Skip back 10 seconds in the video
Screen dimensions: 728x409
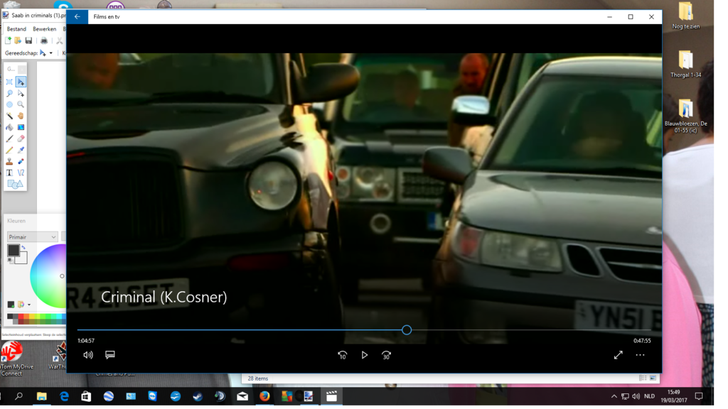[342, 355]
